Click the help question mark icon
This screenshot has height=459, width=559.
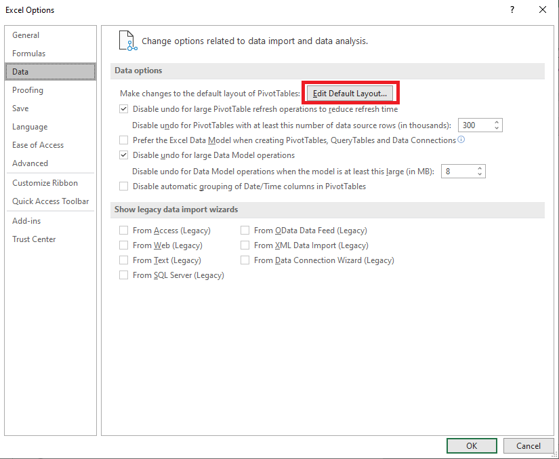(x=512, y=9)
